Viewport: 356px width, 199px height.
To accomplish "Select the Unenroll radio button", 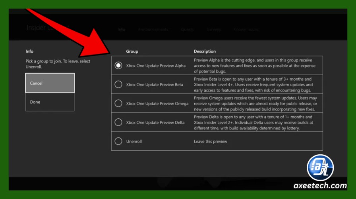I will 118,141.
